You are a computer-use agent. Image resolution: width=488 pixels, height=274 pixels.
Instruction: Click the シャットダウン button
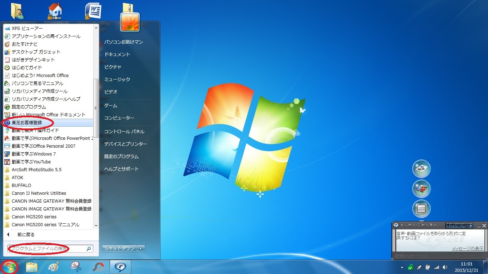(120, 248)
